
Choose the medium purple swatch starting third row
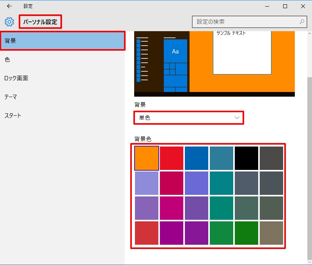coord(147,208)
